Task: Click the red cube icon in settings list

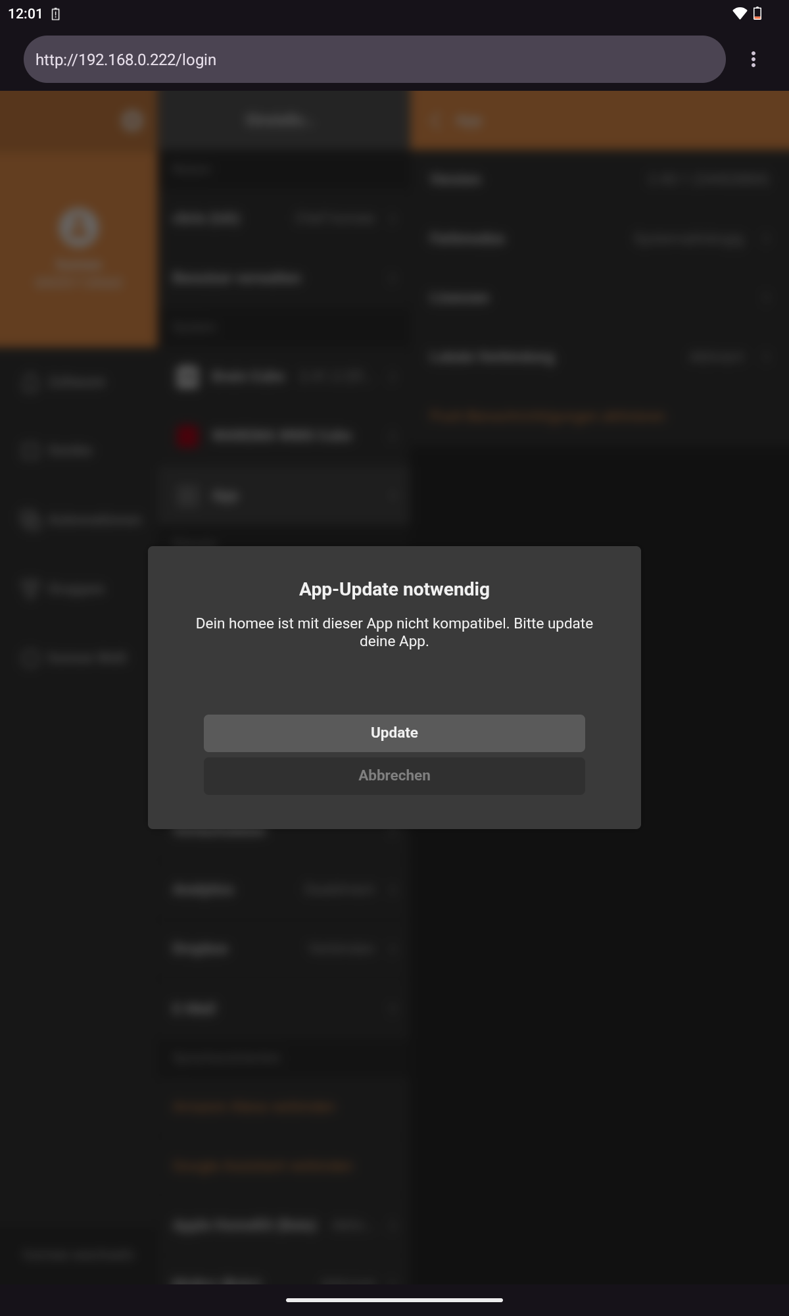Action: (187, 436)
